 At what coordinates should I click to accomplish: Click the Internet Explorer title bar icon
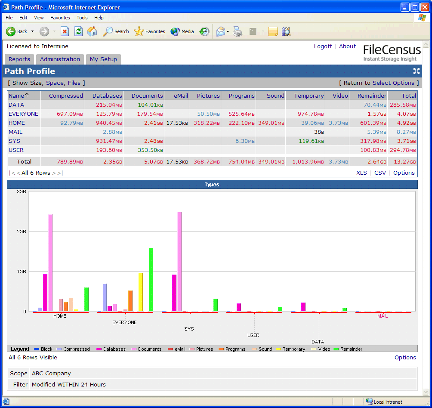click(x=6, y=7)
